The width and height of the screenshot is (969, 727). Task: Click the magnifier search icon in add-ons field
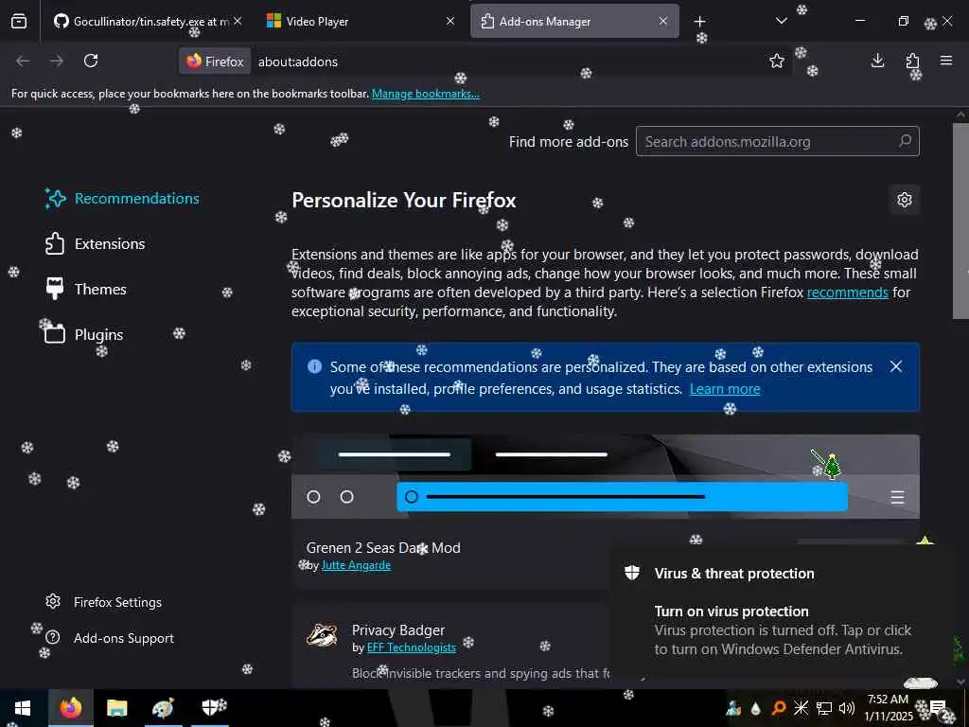(x=905, y=141)
